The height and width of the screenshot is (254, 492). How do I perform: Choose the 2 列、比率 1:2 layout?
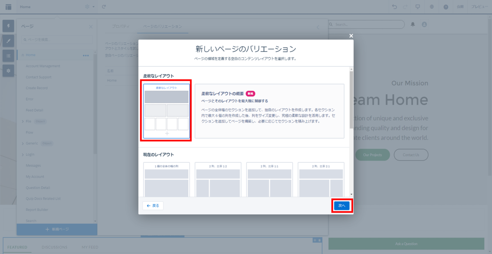click(218, 179)
